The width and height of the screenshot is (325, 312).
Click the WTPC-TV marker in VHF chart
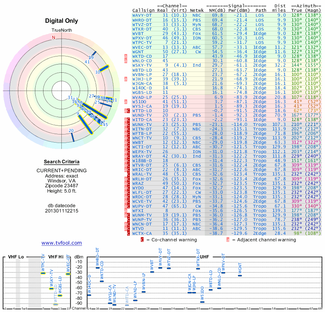[43, 273]
